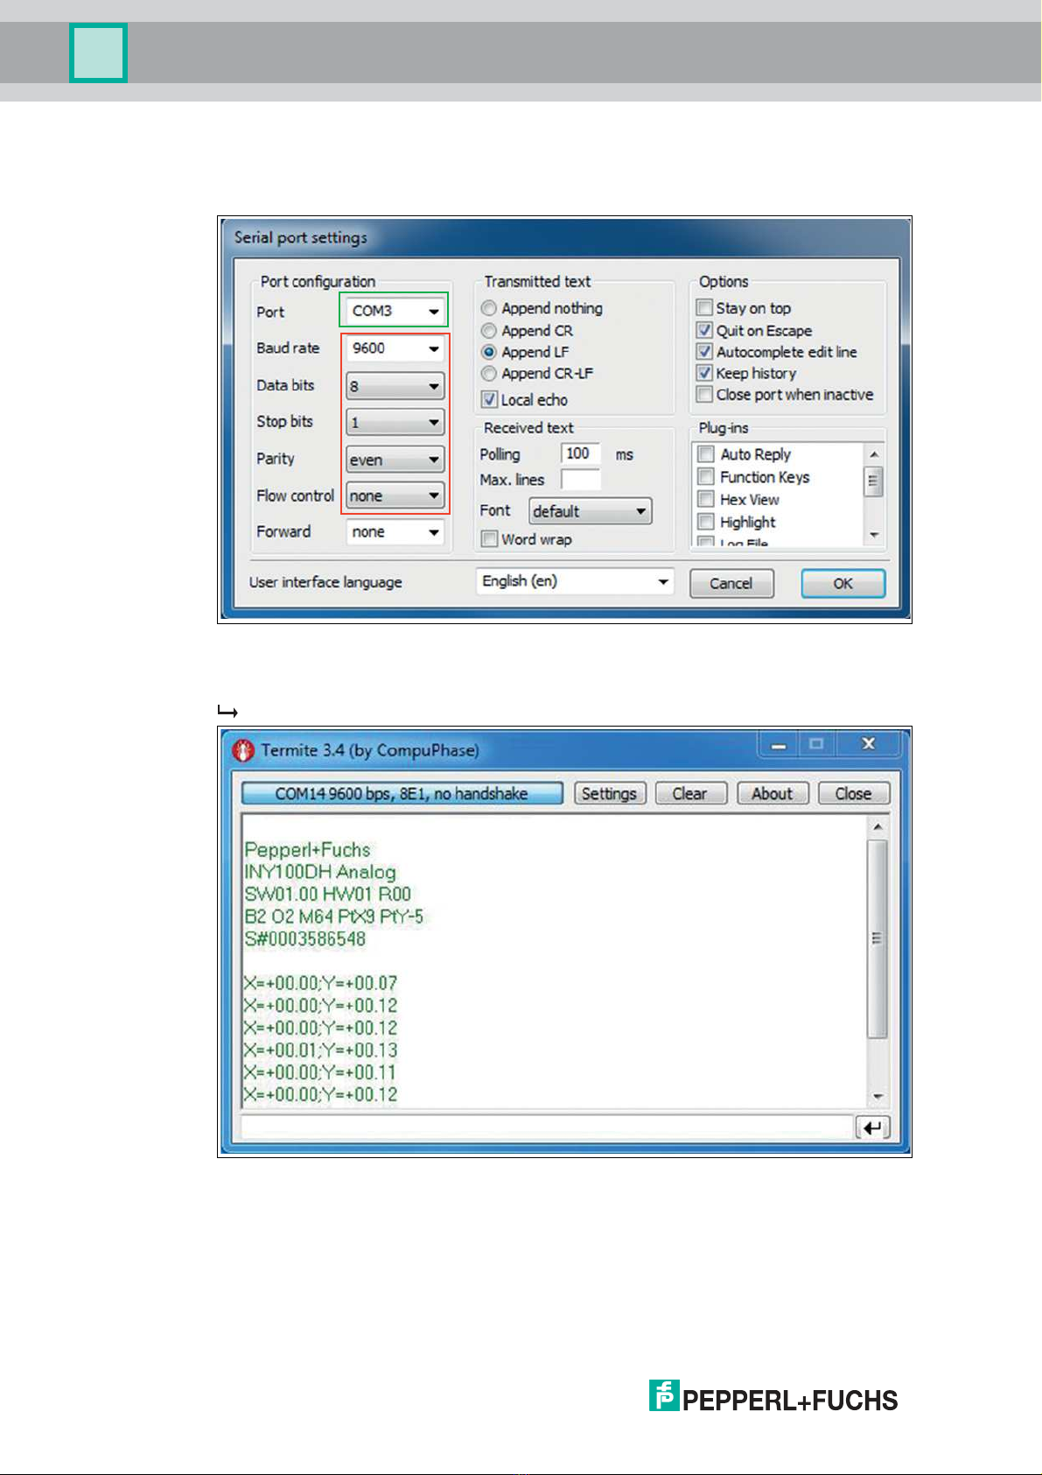This screenshot has height=1475, width=1042.
Task: Click the Termite application icon in title bar
Action: pyautogui.click(x=243, y=750)
